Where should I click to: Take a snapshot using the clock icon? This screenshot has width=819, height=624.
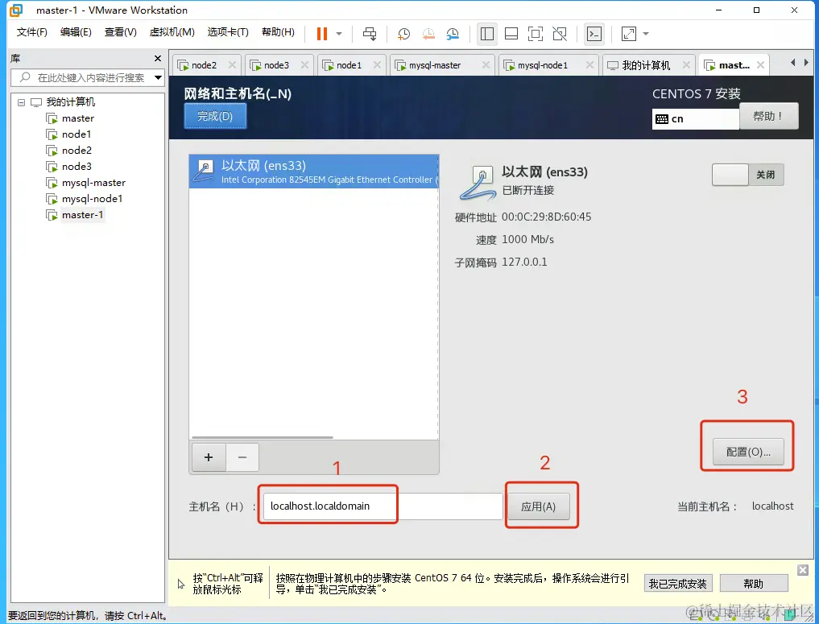coord(403,34)
